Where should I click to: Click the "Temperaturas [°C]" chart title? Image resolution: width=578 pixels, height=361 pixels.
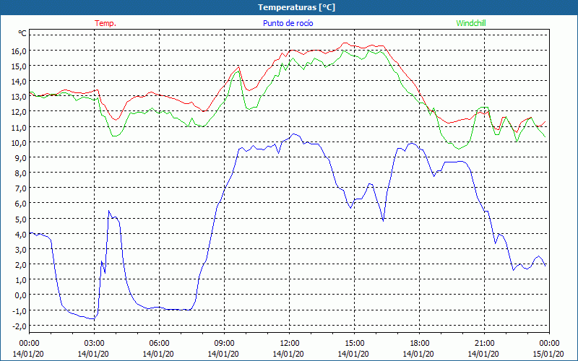click(296, 7)
